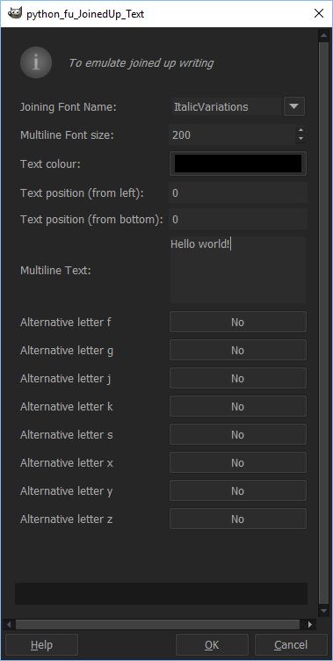Click inside the Multiline Text box
Viewport: 333px width, 661px height.
[238, 270]
